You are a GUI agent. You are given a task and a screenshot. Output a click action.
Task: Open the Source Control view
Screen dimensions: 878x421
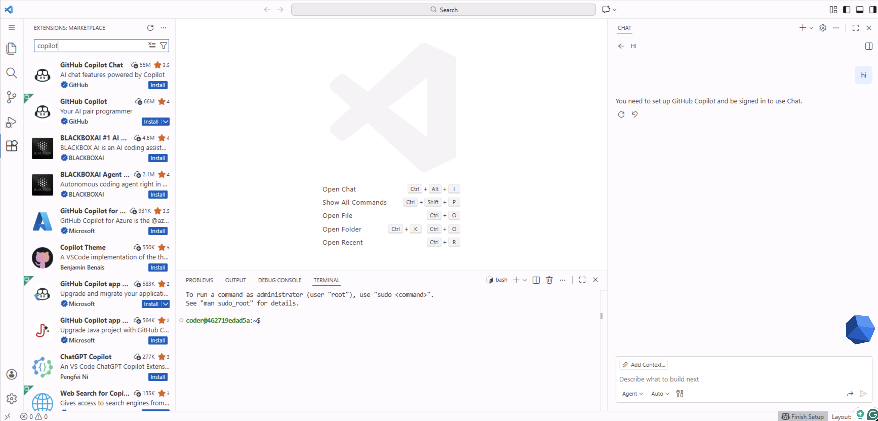12,97
